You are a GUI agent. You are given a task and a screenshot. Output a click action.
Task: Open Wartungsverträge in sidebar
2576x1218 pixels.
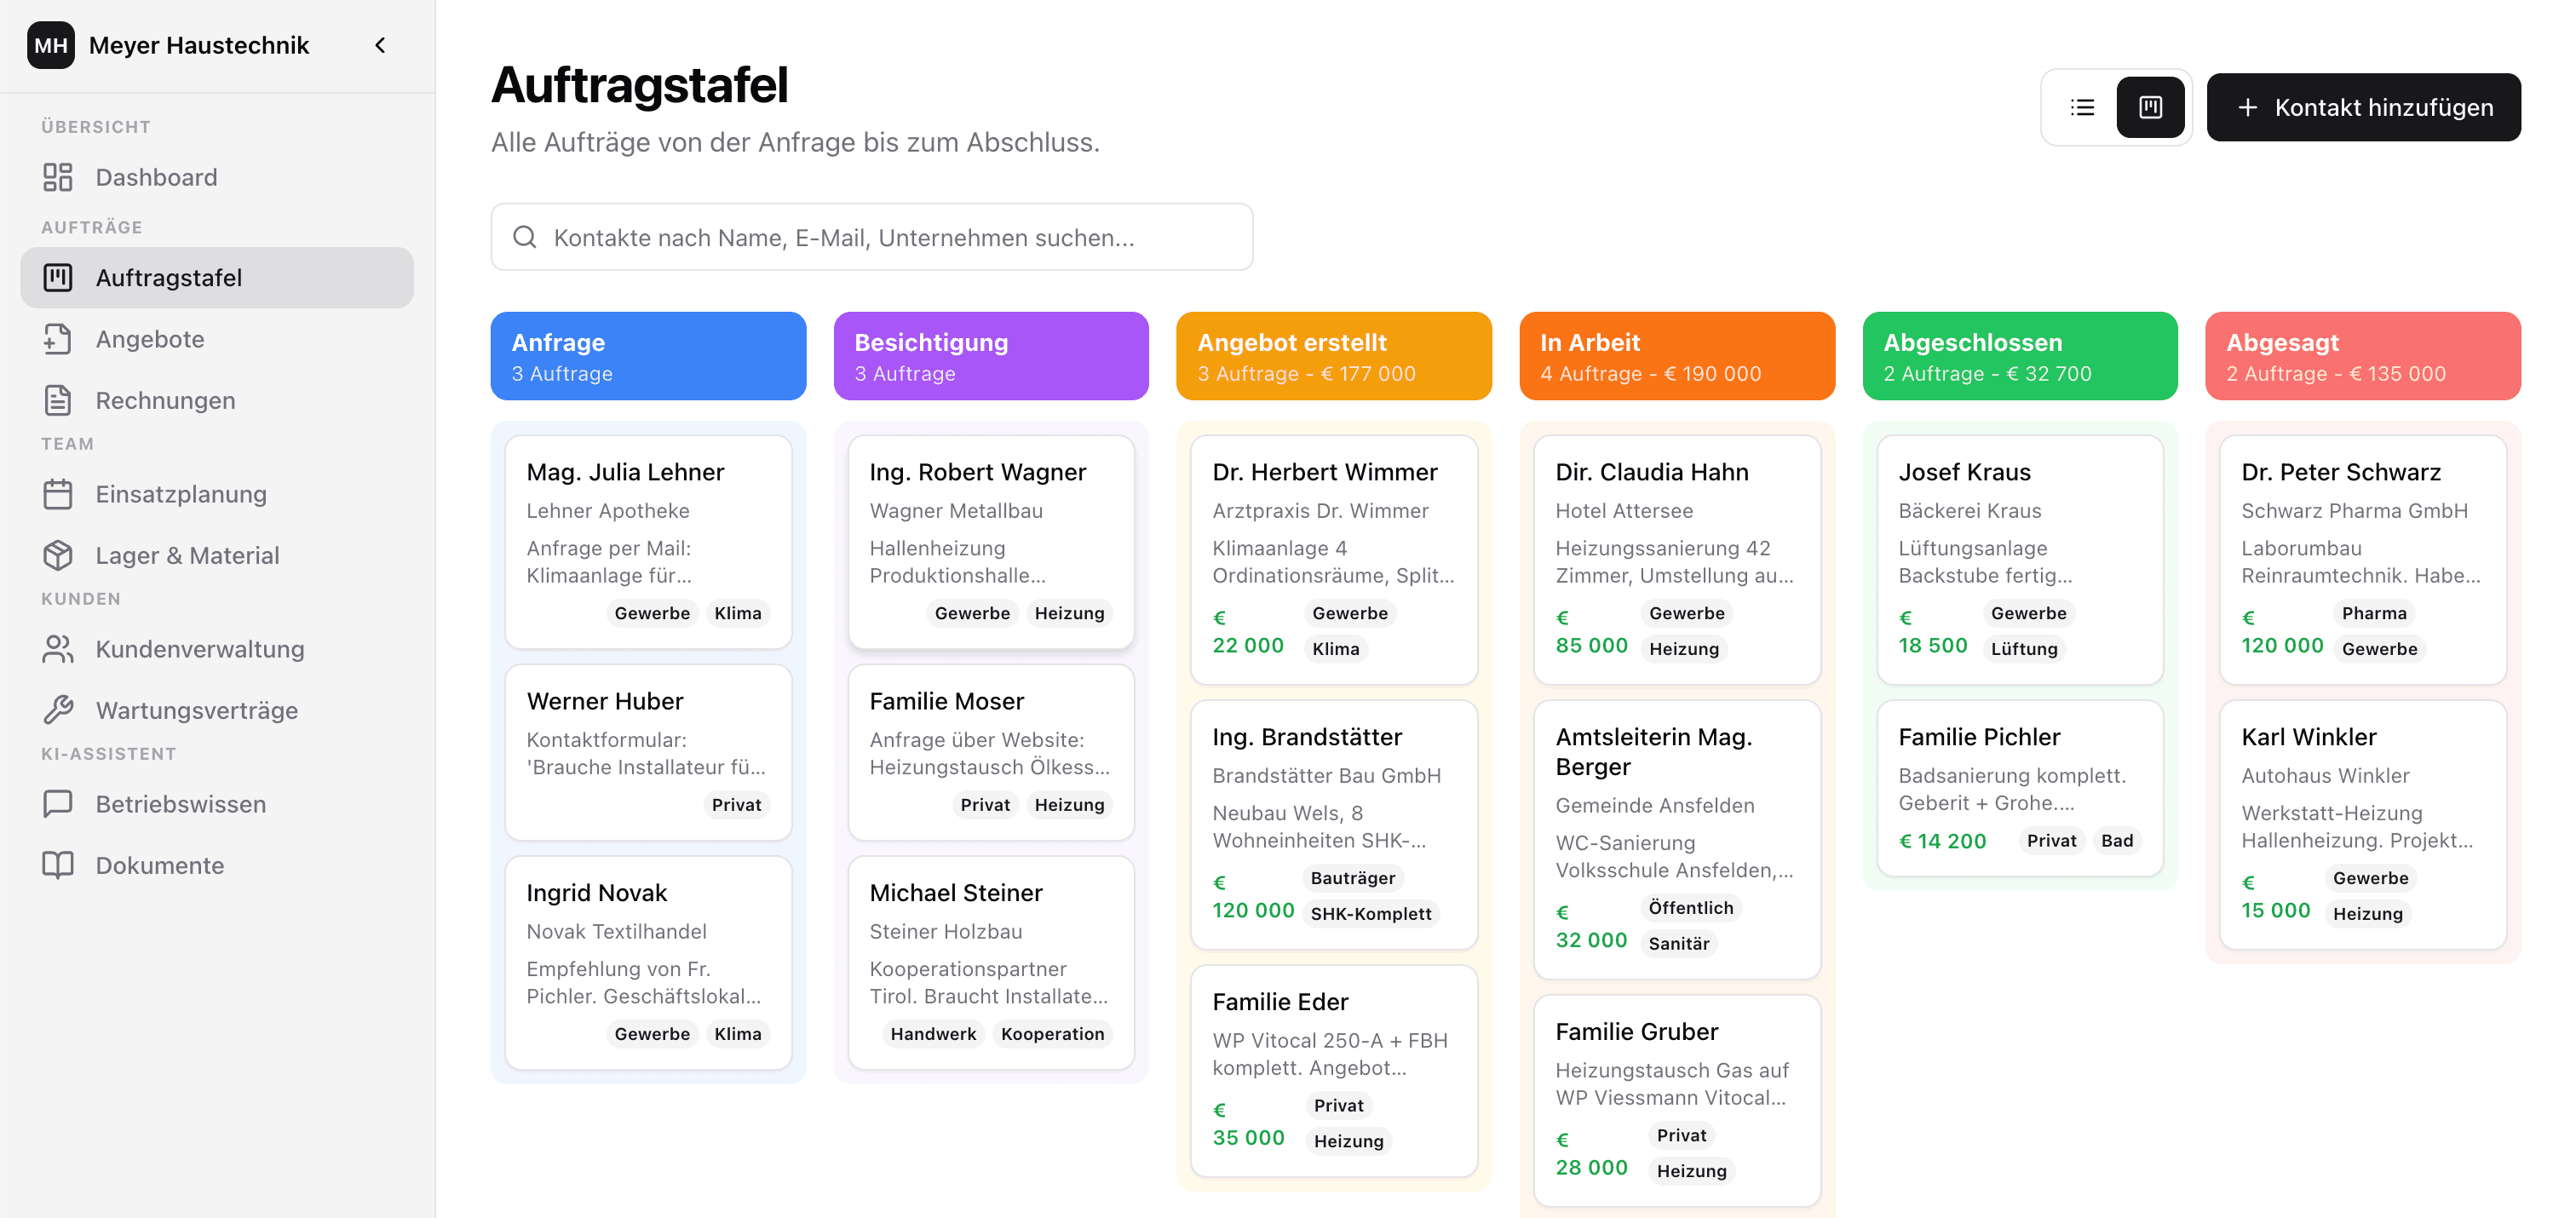pos(217,710)
